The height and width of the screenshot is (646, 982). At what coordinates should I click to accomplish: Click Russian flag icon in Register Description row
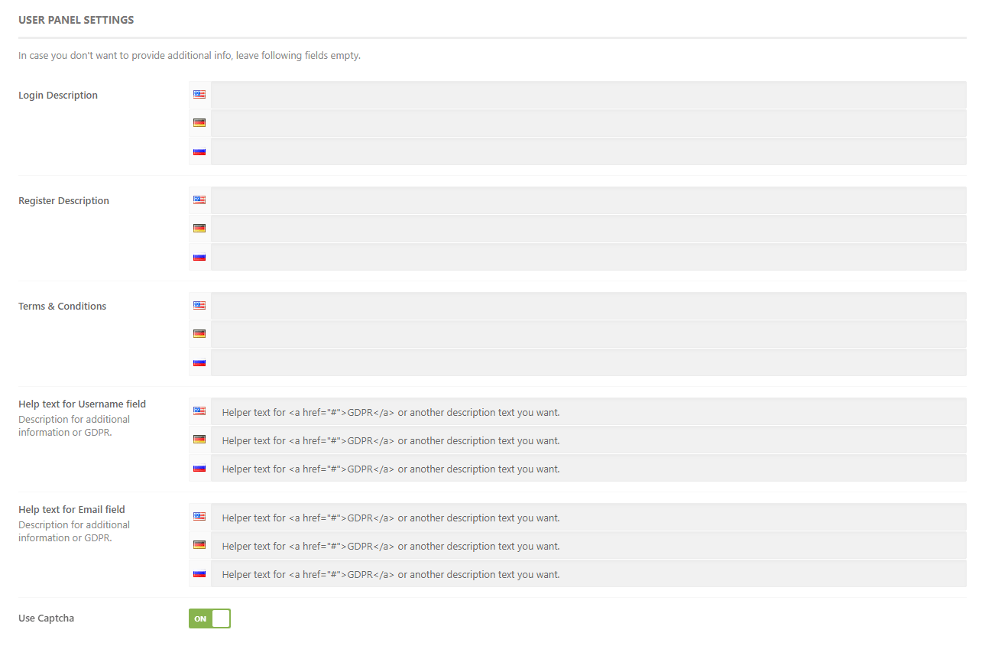[x=199, y=257]
